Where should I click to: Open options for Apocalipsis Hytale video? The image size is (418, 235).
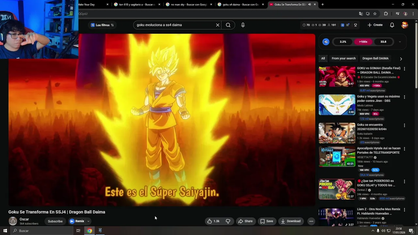click(404, 149)
